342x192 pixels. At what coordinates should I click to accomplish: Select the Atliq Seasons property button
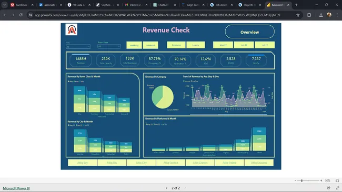(x=259, y=163)
